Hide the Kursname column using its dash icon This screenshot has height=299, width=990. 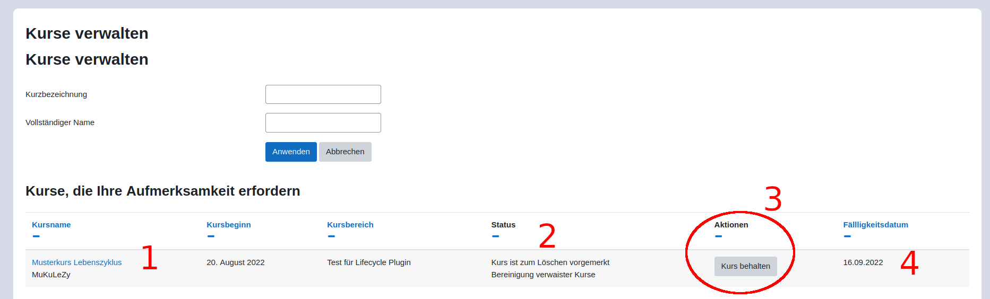36,236
